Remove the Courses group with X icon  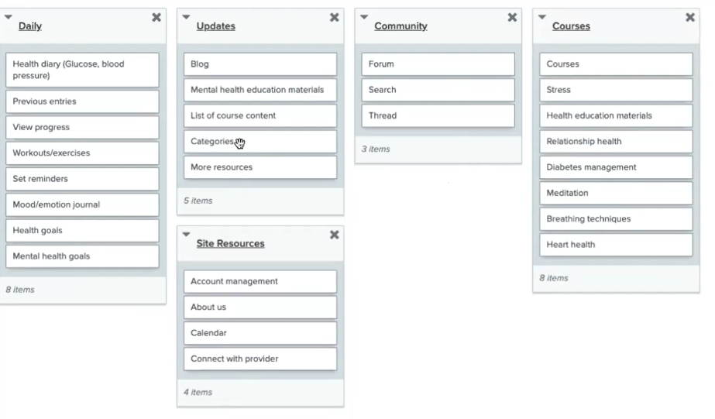690,17
